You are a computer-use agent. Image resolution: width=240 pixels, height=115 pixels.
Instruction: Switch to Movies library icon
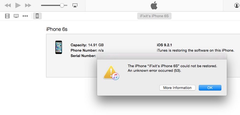click(7, 16)
